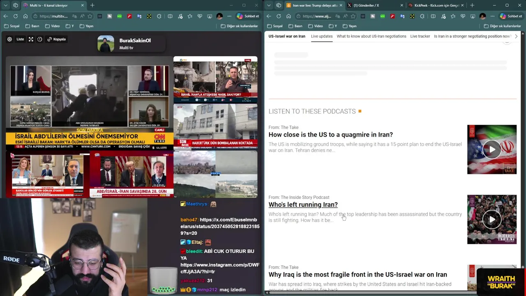This screenshot has width=526, height=296.
Task: Open the left browser's three-dot menu
Action: (229, 16)
